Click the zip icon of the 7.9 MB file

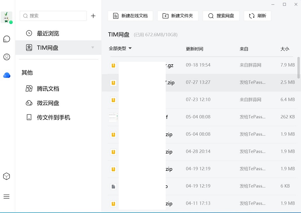(113, 65)
